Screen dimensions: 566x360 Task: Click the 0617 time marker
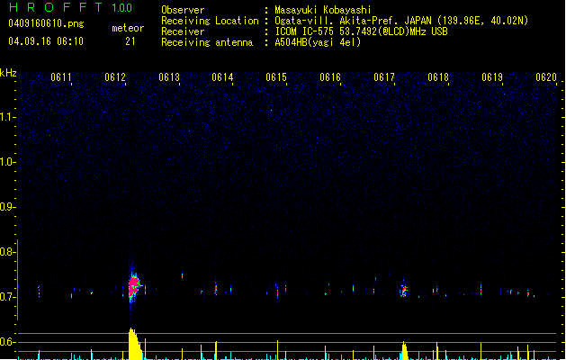coord(384,77)
